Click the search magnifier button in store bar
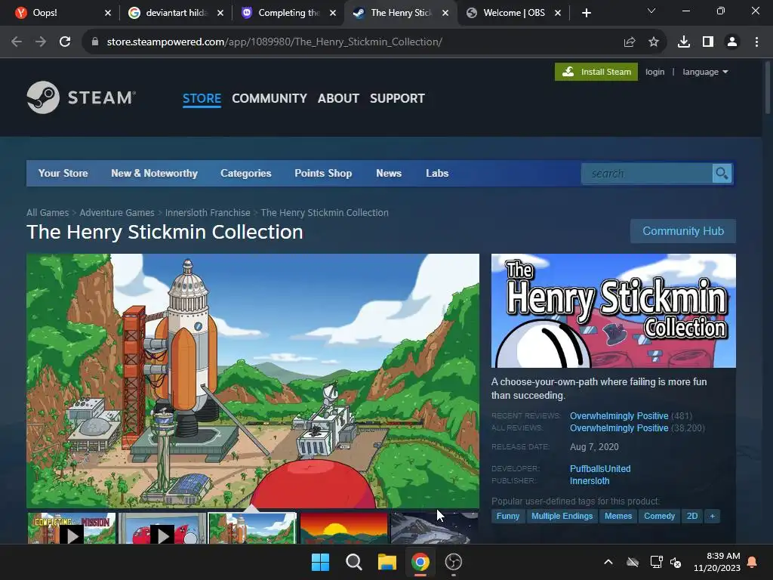 [x=722, y=174]
